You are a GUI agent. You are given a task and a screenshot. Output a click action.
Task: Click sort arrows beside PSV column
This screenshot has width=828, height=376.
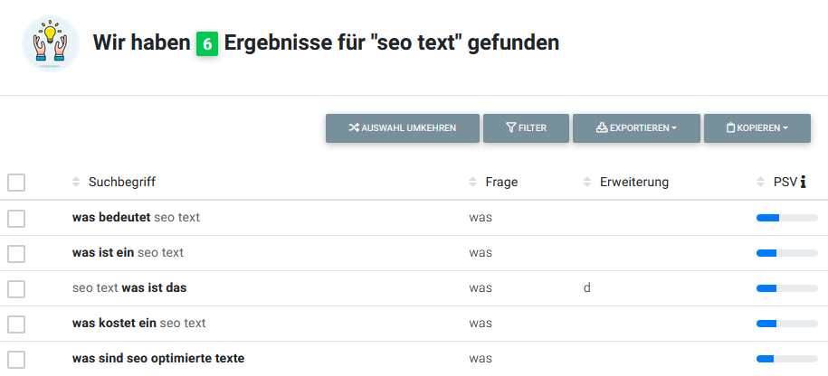[x=761, y=183]
